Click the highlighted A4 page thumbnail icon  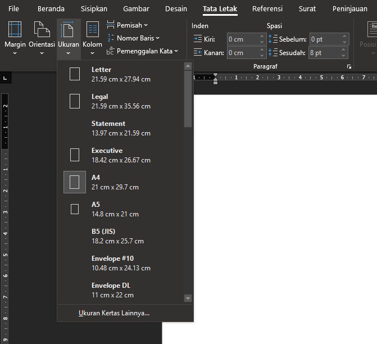click(75, 182)
